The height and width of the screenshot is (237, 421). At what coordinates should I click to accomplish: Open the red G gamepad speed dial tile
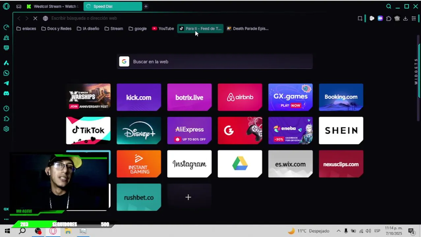click(x=240, y=130)
